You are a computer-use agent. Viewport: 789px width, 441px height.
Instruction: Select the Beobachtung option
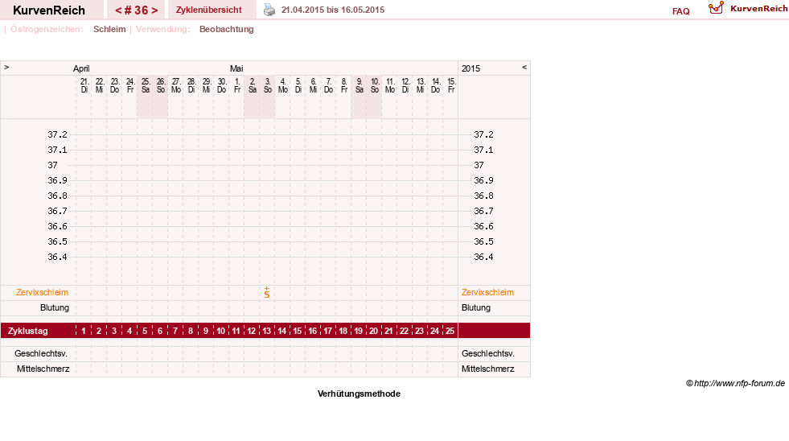point(227,29)
